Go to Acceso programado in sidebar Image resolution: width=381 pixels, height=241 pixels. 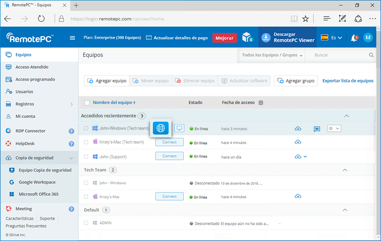35,79
